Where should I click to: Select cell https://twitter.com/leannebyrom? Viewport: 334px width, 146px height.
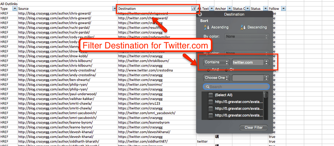(157, 122)
